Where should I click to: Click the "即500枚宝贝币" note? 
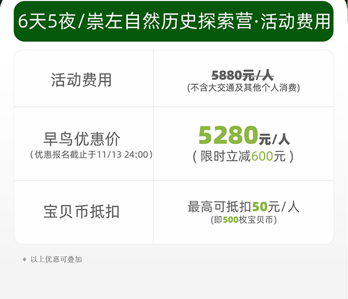point(244,220)
